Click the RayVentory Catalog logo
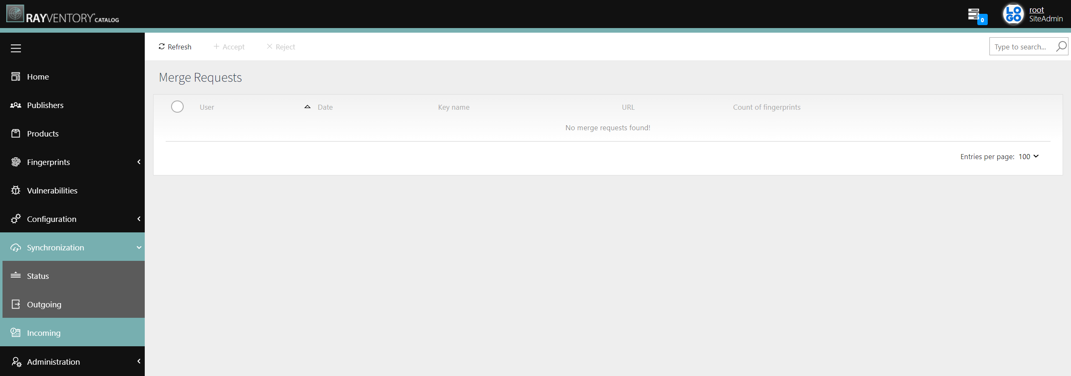1071x376 pixels. pos(63,14)
